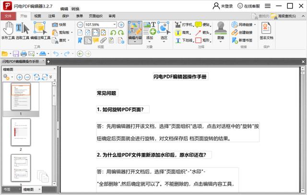Expand the Selection (选区) dropdown
This screenshot has height=195, width=307.
click(x=164, y=42)
